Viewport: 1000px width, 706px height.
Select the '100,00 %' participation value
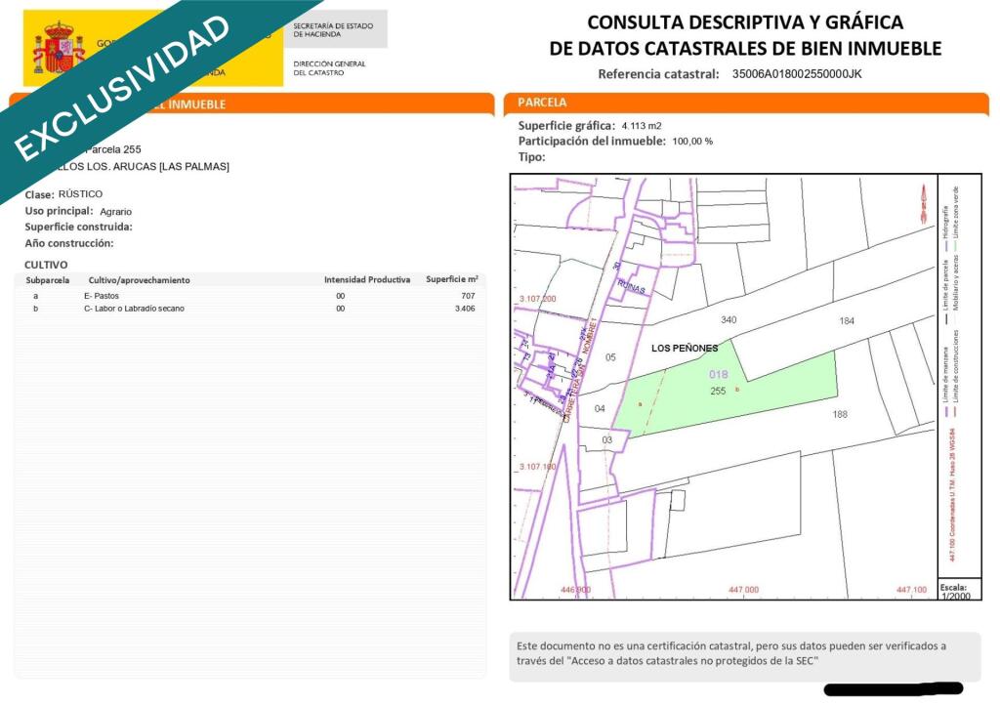pos(692,142)
